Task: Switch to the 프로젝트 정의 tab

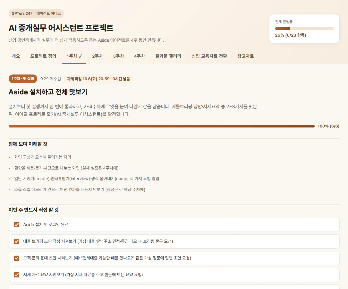Action: [43, 56]
